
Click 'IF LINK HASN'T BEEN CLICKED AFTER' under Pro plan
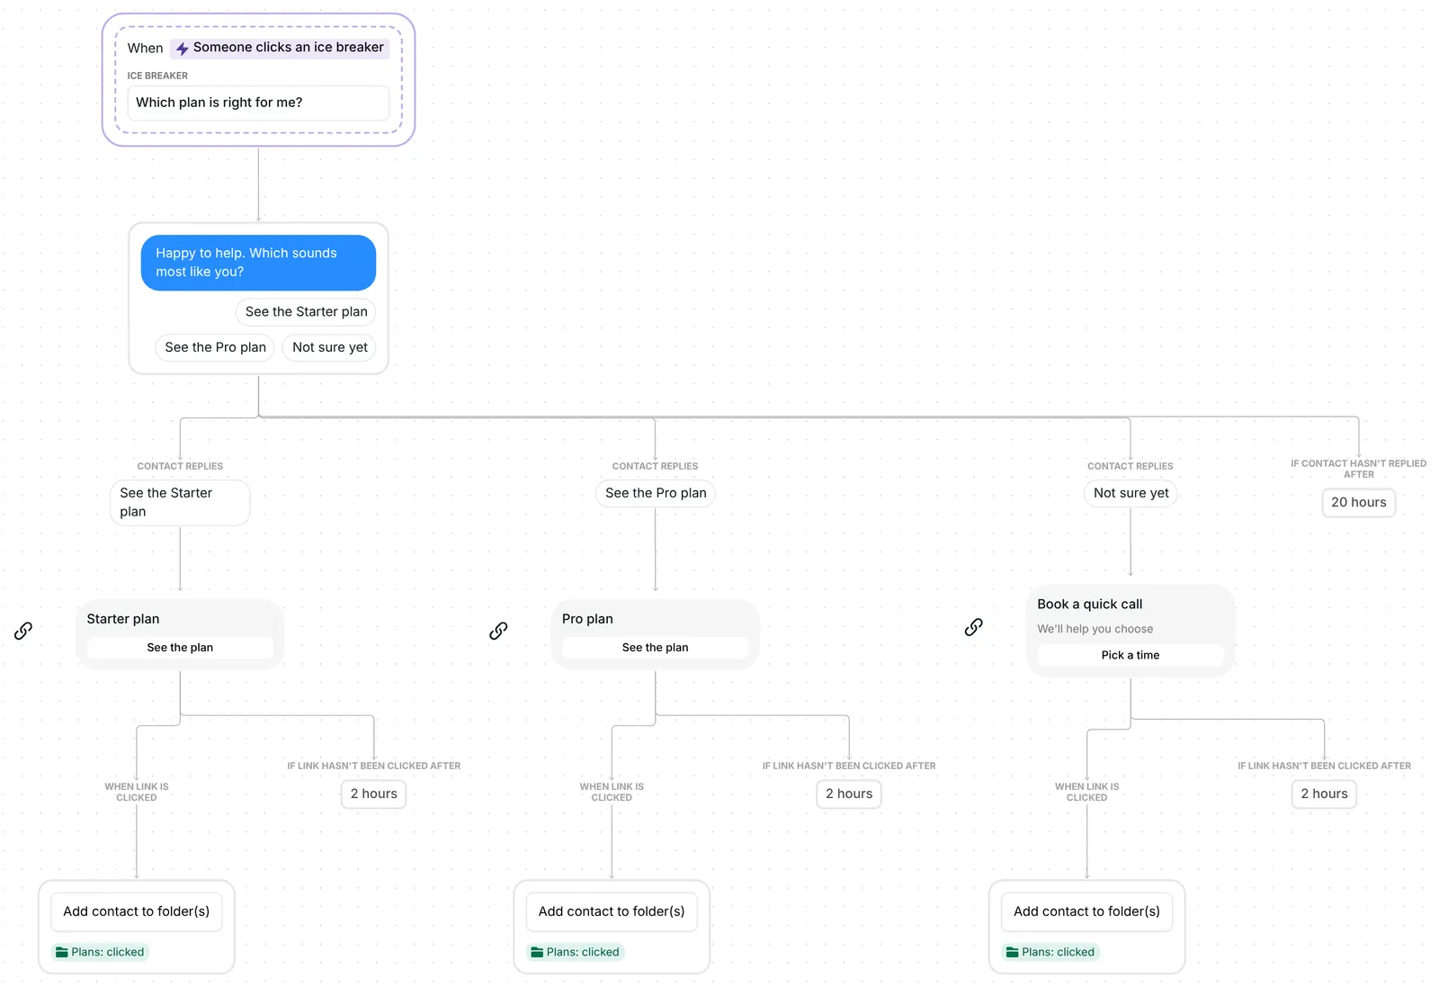tap(849, 766)
